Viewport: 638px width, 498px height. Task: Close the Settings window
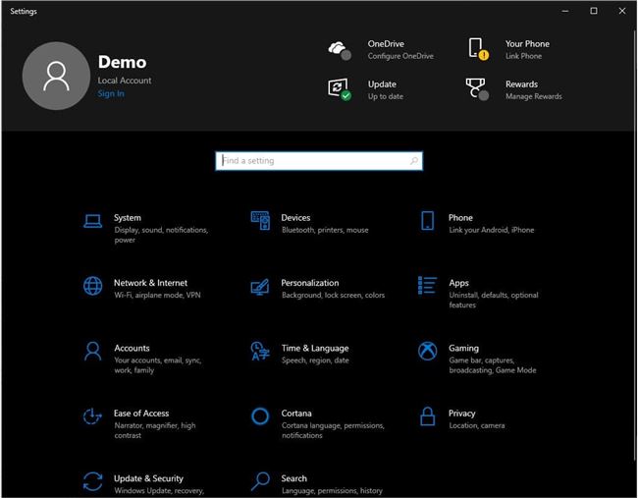click(622, 11)
